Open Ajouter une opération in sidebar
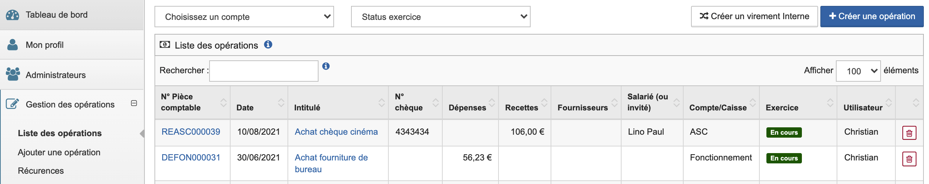This screenshot has width=929, height=184. 59,152
